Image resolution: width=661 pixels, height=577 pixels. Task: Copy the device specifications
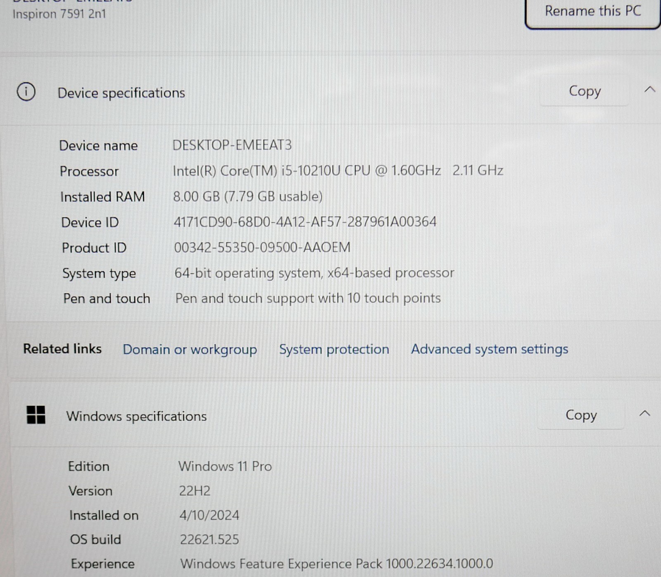(585, 91)
